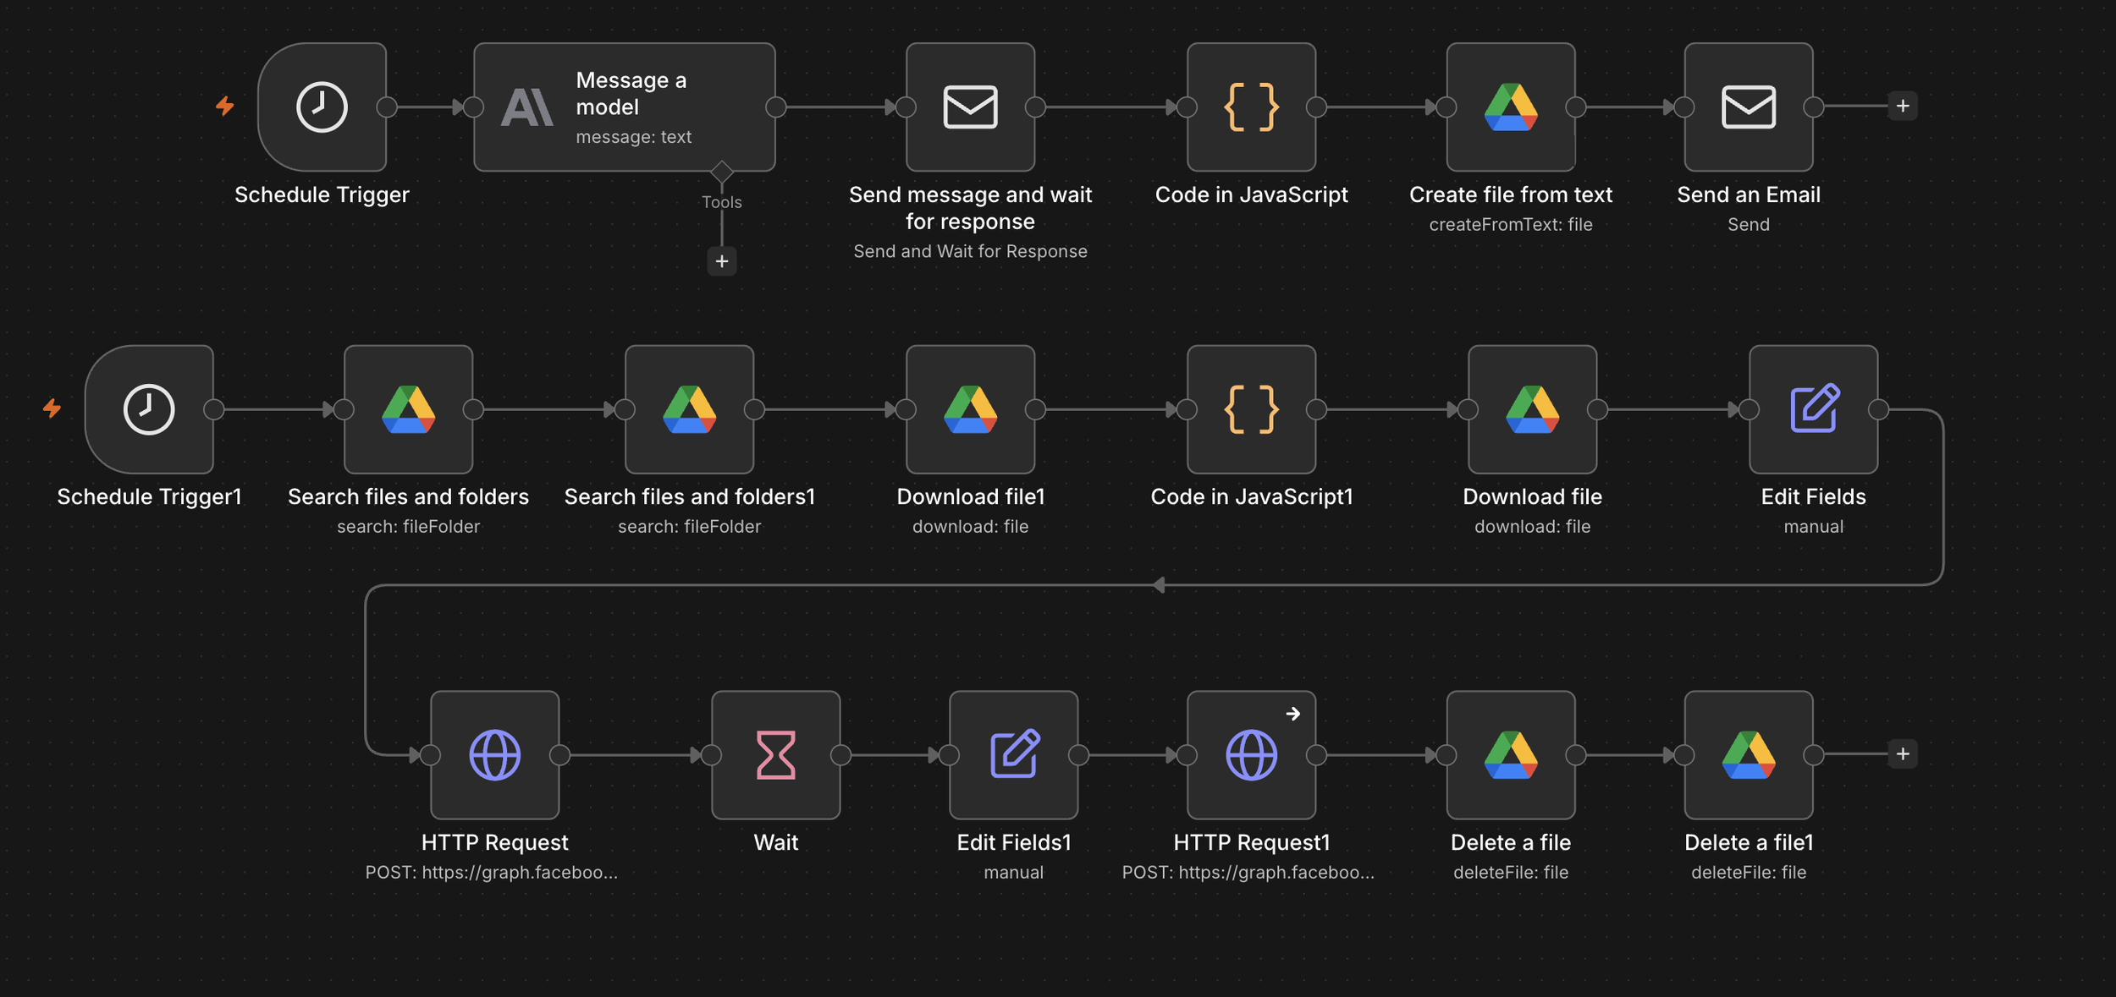Open the Download file Drive node
Image resolution: width=2116 pixels, height=997 pixels.
(x=1532, y=409)
